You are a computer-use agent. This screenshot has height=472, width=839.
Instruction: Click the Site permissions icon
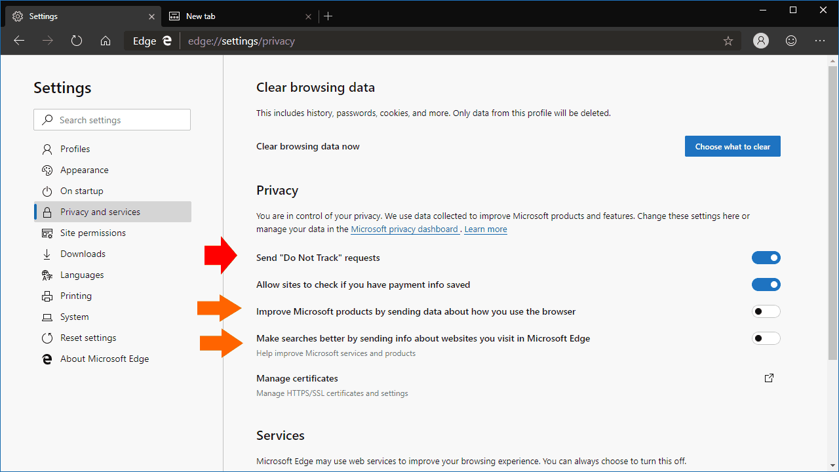click(47, 233)
